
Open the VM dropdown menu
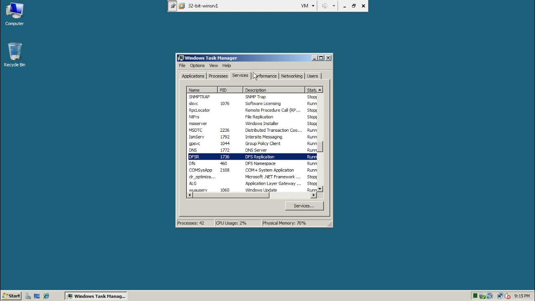click(308, 6)
